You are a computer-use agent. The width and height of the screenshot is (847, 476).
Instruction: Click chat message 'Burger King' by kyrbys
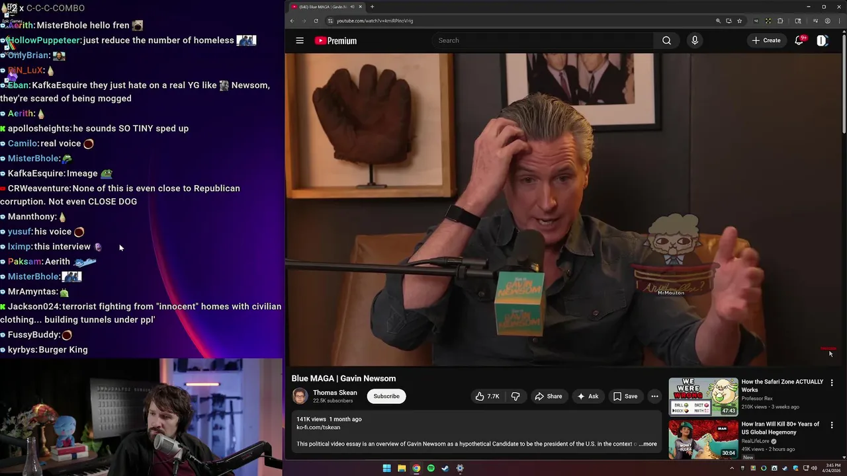click(x=63, y=350)
